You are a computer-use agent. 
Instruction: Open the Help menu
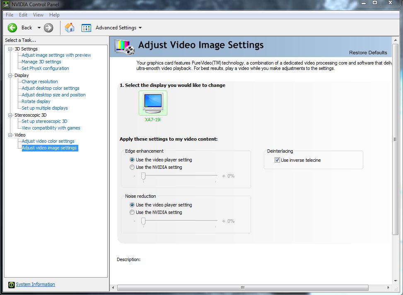coord(54,15)
